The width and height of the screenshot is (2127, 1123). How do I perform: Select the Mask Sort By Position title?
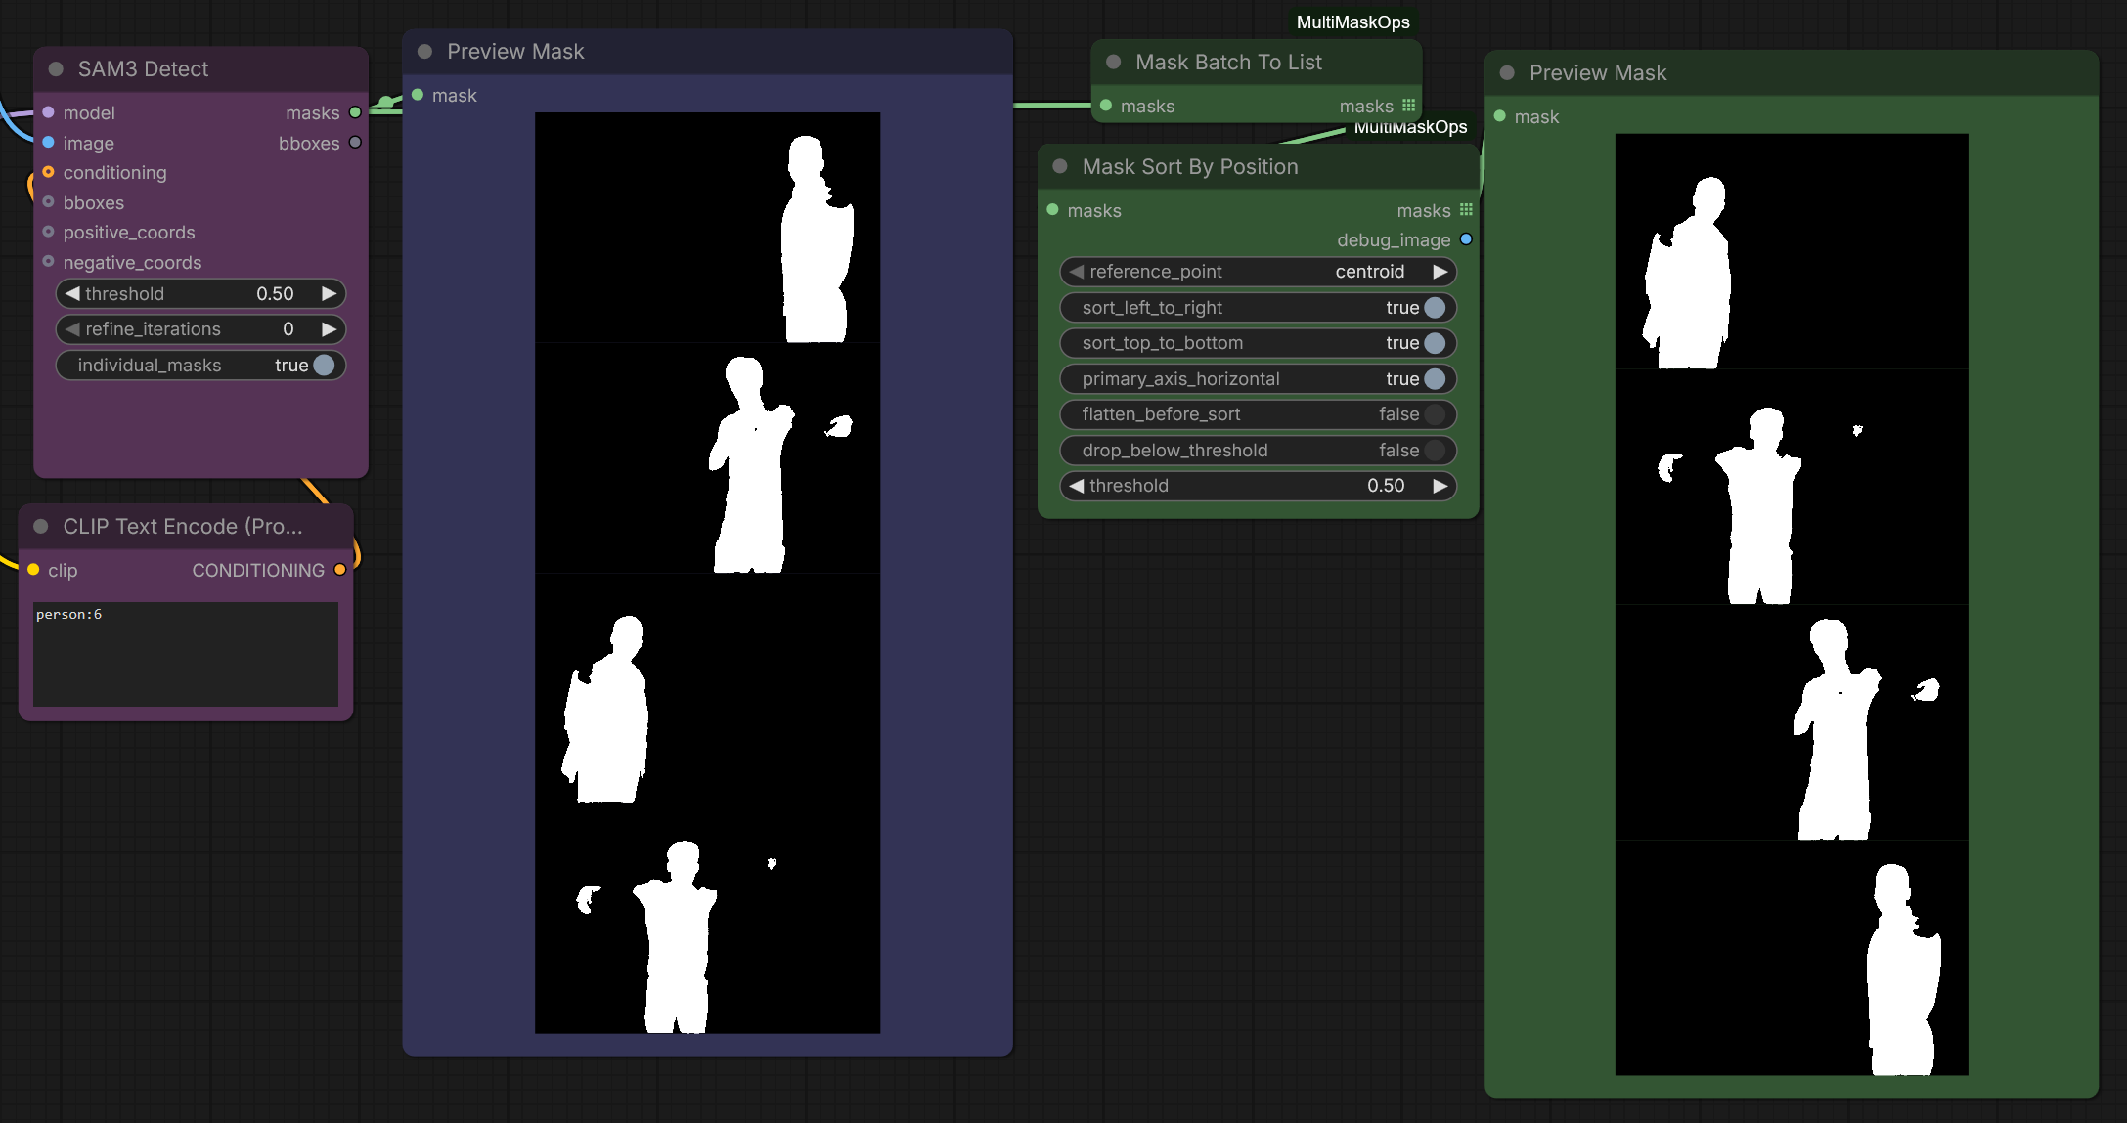[1190, 167]
